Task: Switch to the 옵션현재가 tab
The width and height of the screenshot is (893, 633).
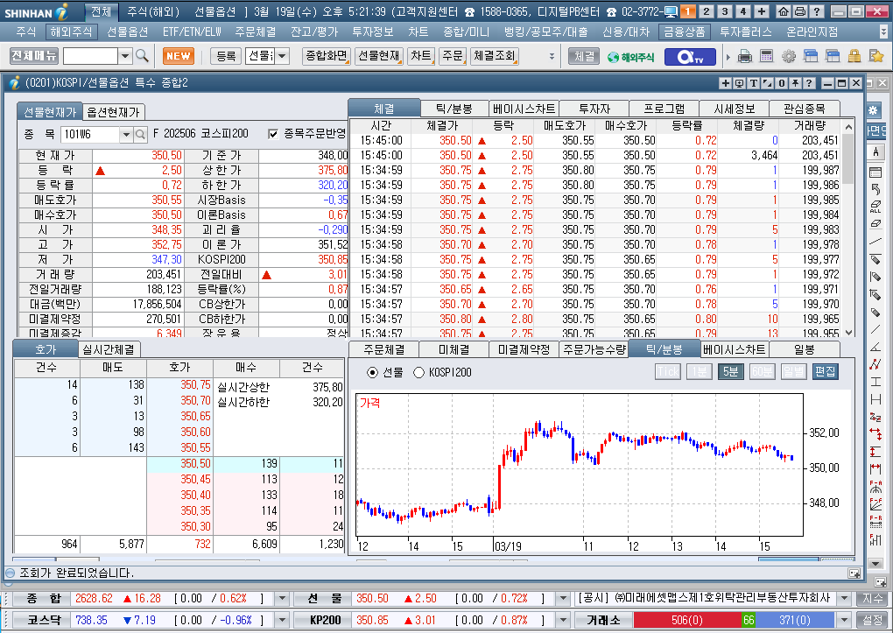Action: [113, 112]
